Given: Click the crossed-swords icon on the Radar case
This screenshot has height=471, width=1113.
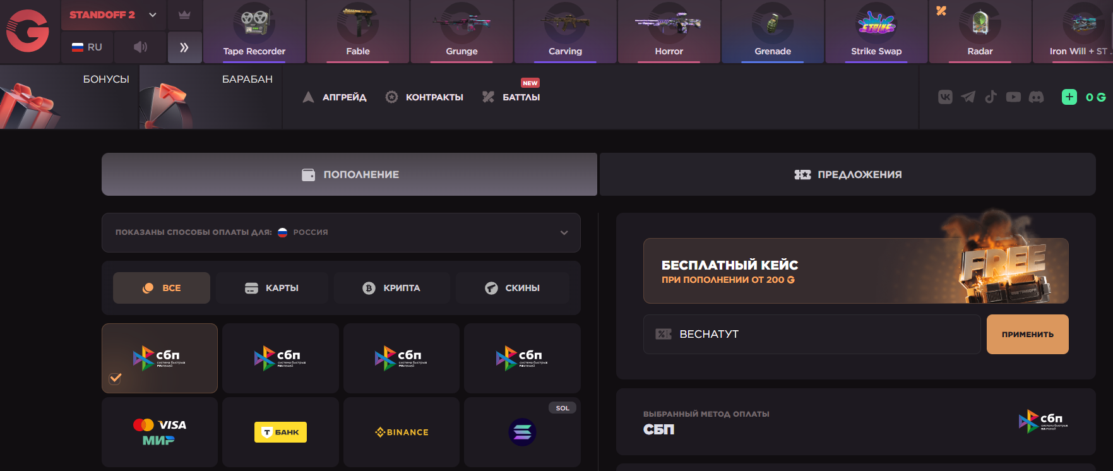Looking at the screenshot, I should point(941,11).
